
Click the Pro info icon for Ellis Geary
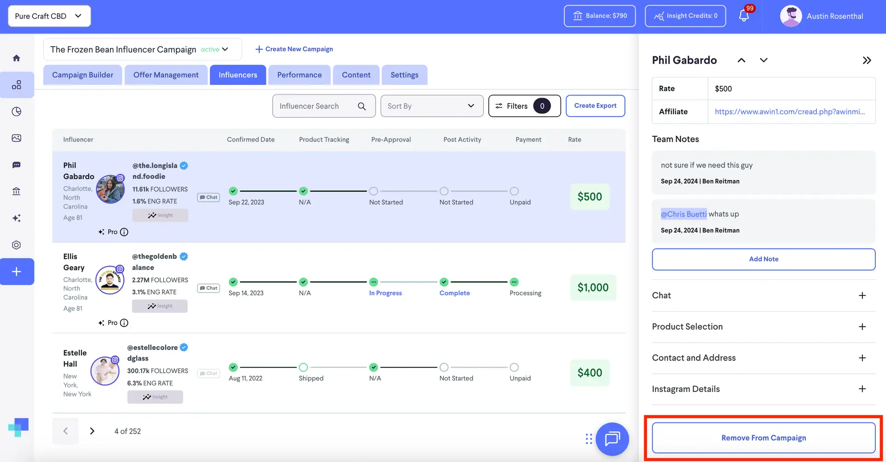(x=124, y=323)
